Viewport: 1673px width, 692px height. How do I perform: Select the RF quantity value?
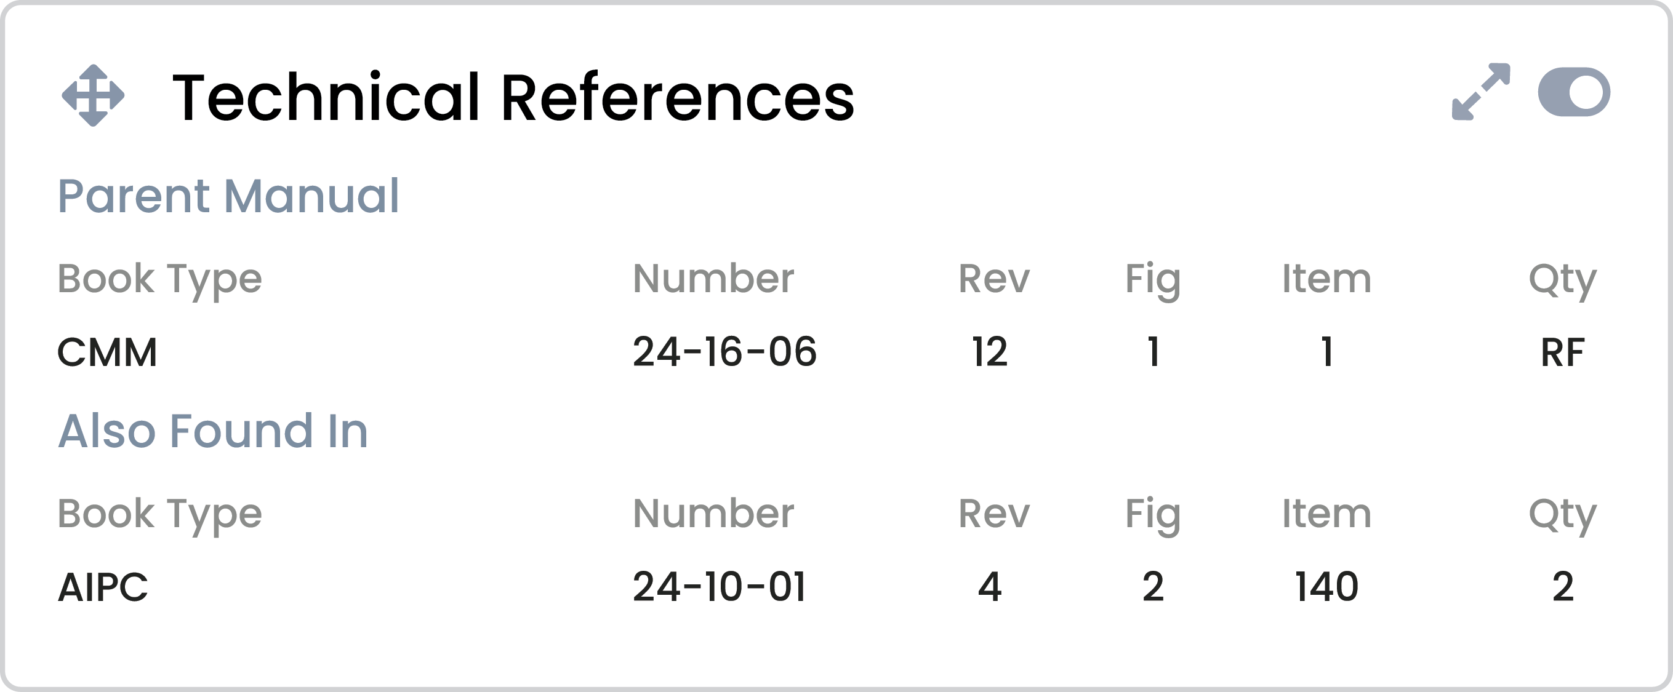[x=1563, y=352]
